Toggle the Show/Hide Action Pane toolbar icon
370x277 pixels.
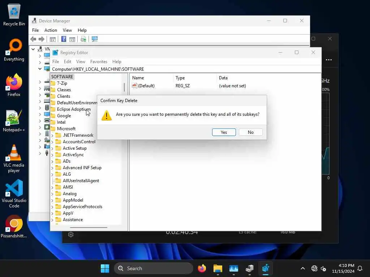(72, 39)
